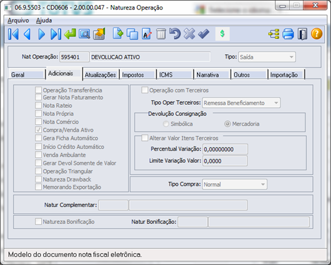Switch to the Geral tab
Image resolution: width=331 pixels, height=265 pixels.
point(27,75)
